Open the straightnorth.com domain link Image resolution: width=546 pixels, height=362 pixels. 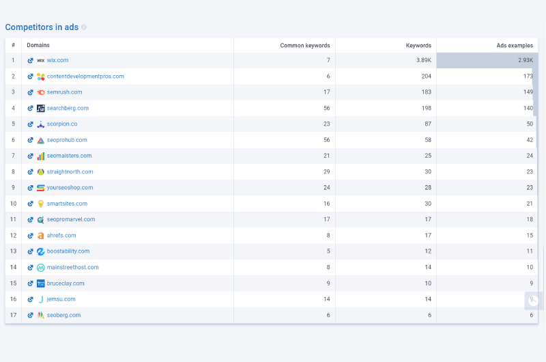tap(70, 171)
